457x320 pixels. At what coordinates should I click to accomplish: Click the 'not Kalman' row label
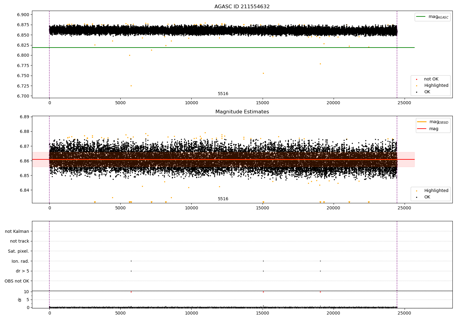[x=17, y=231]
